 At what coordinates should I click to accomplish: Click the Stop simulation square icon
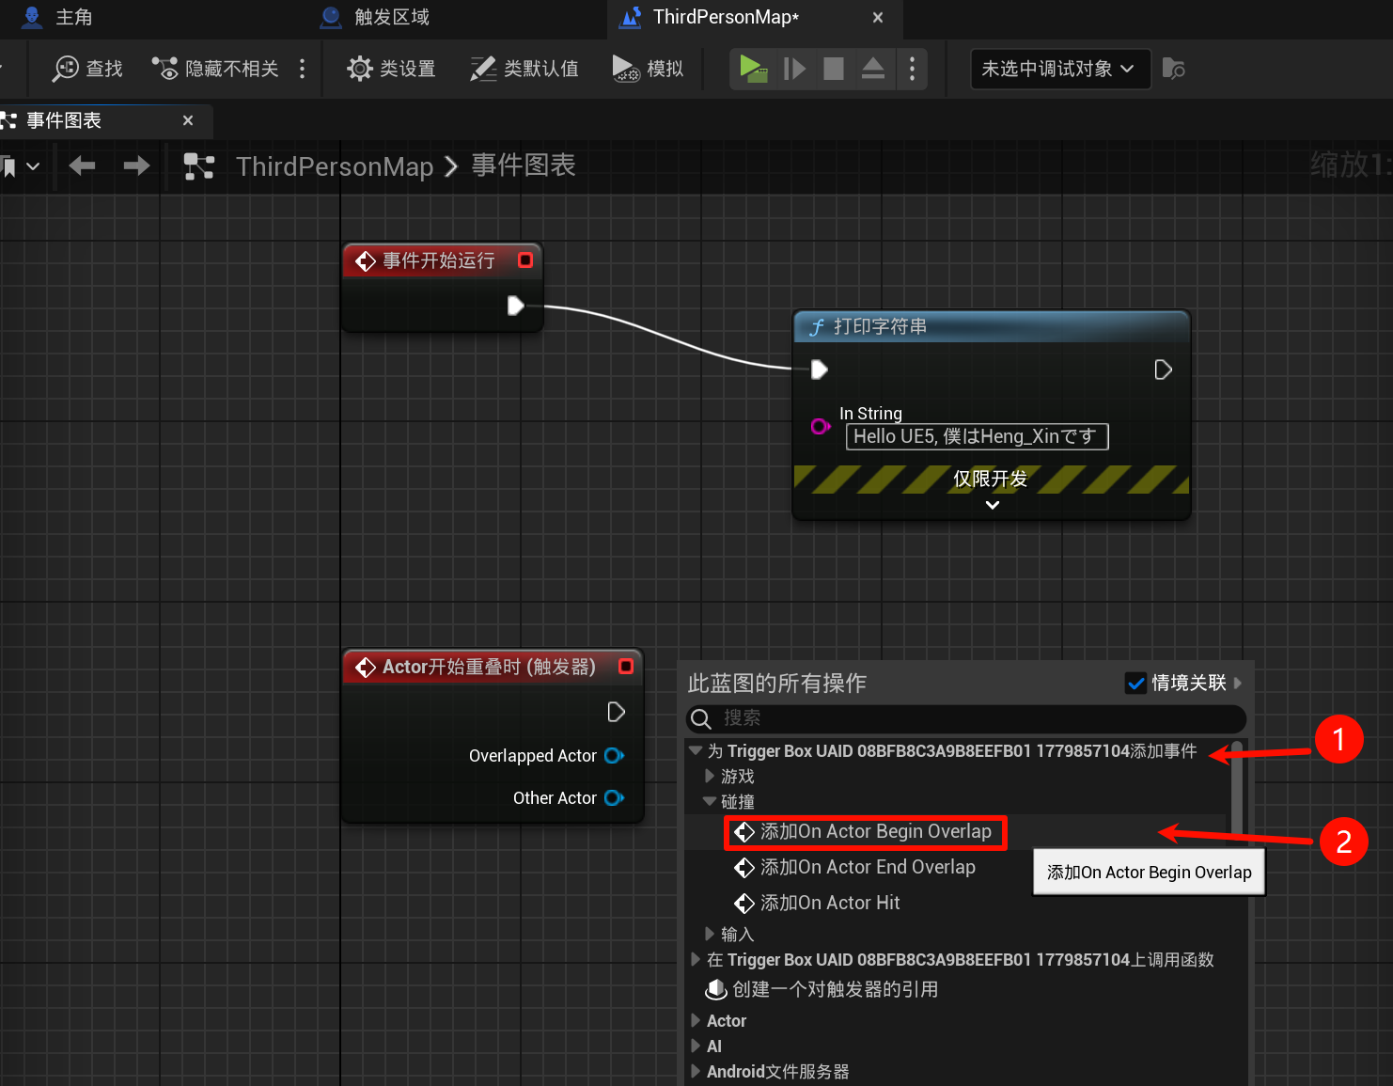[x=833, y=69]
